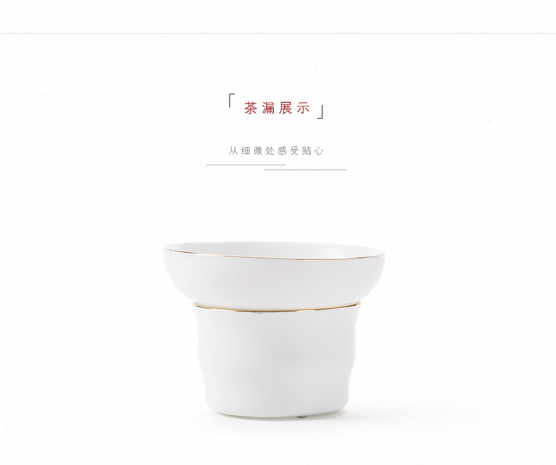Click the character 茶 in the heading
The height and width of the screenshot is (465, 556).
point(251,108)
